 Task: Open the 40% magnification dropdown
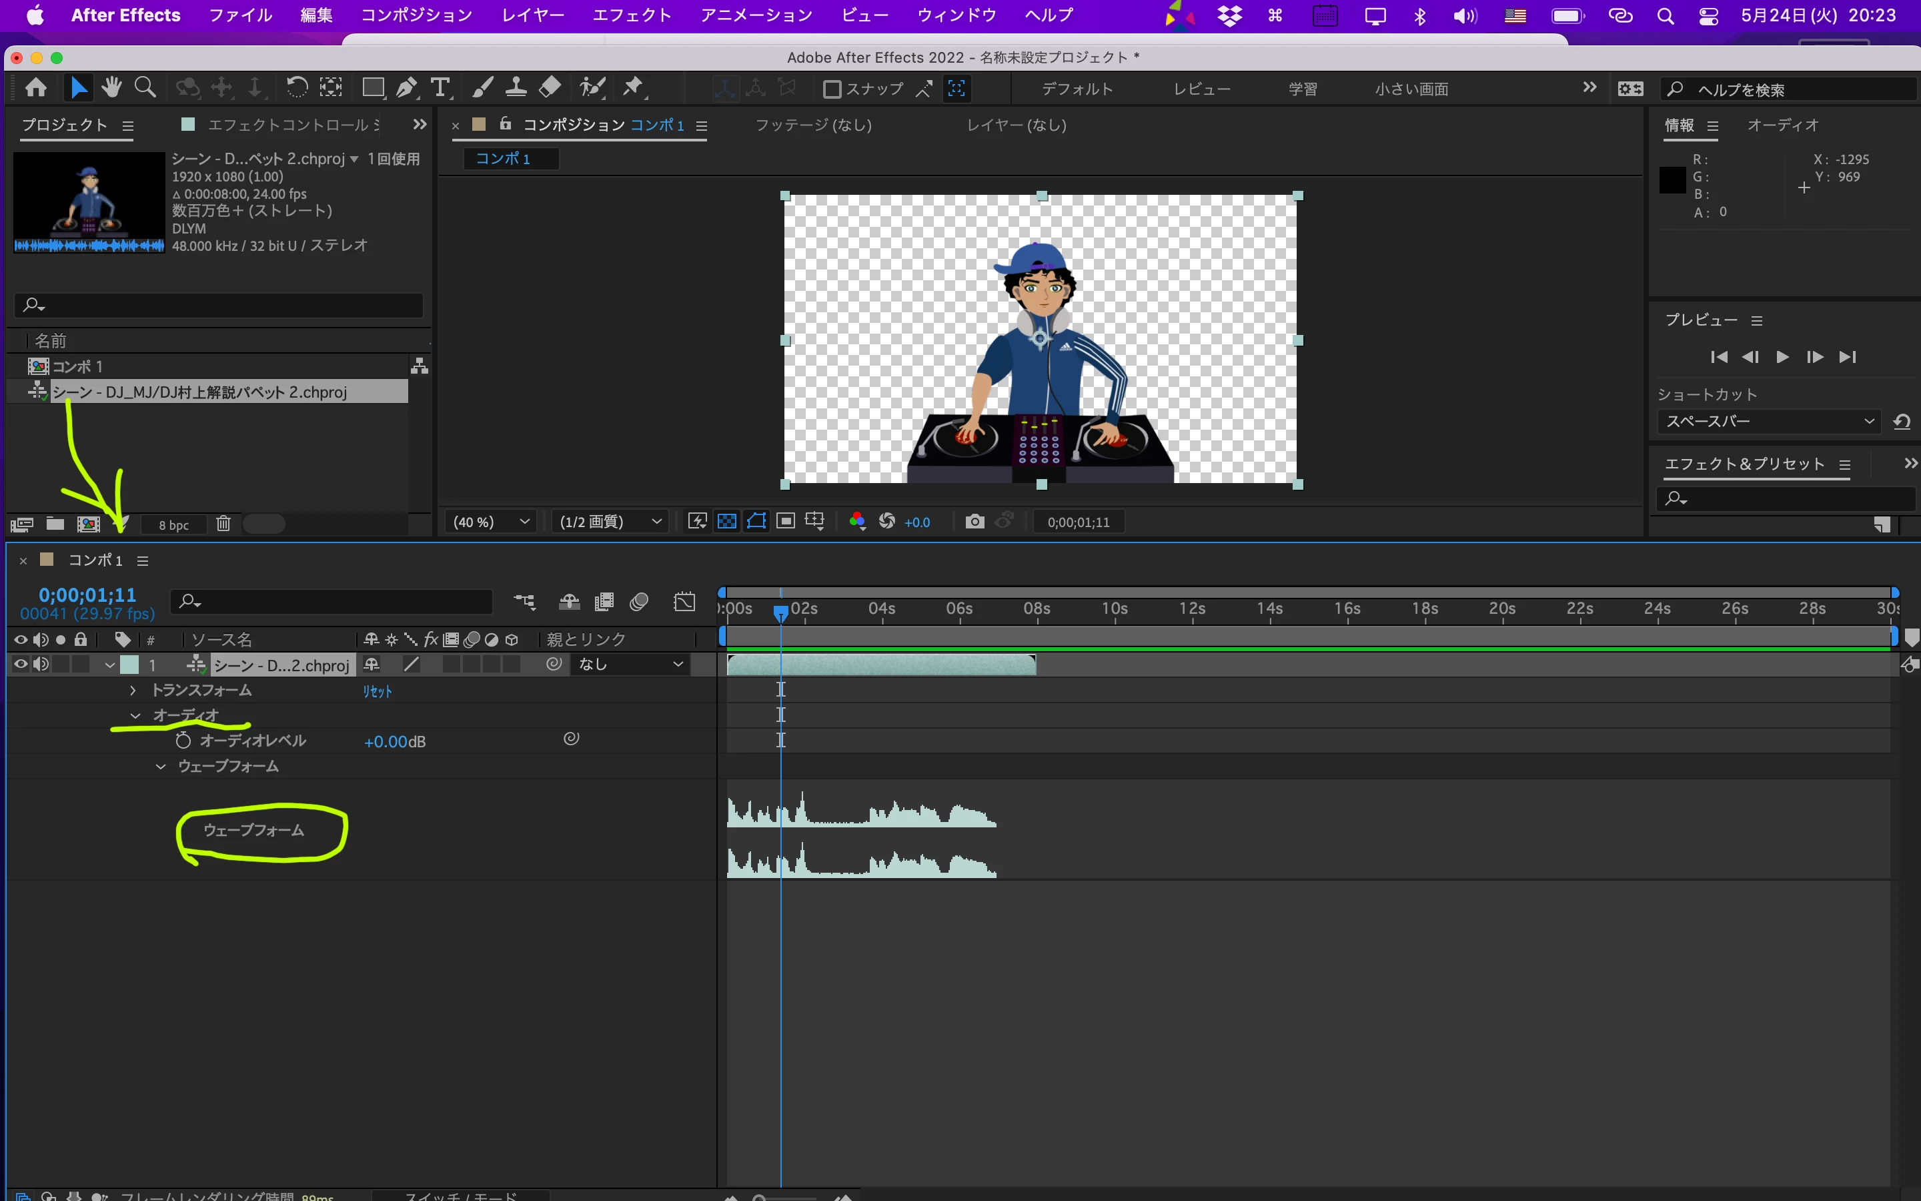[x=490, y=522]
